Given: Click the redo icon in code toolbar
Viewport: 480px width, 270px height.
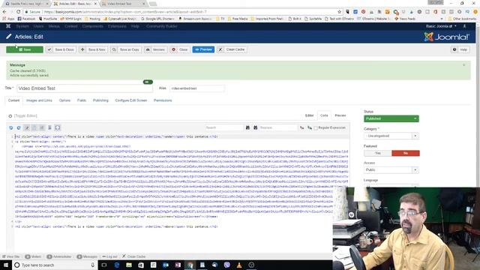Looking at the screenshot, I should pos(19,127).
